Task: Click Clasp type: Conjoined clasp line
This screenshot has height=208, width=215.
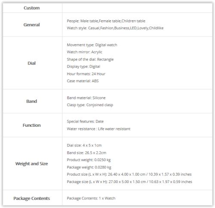Action: pos(90,105)
